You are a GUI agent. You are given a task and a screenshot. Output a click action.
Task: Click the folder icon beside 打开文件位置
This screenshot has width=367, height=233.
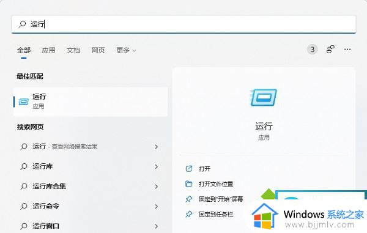click(x=188, y=184)
